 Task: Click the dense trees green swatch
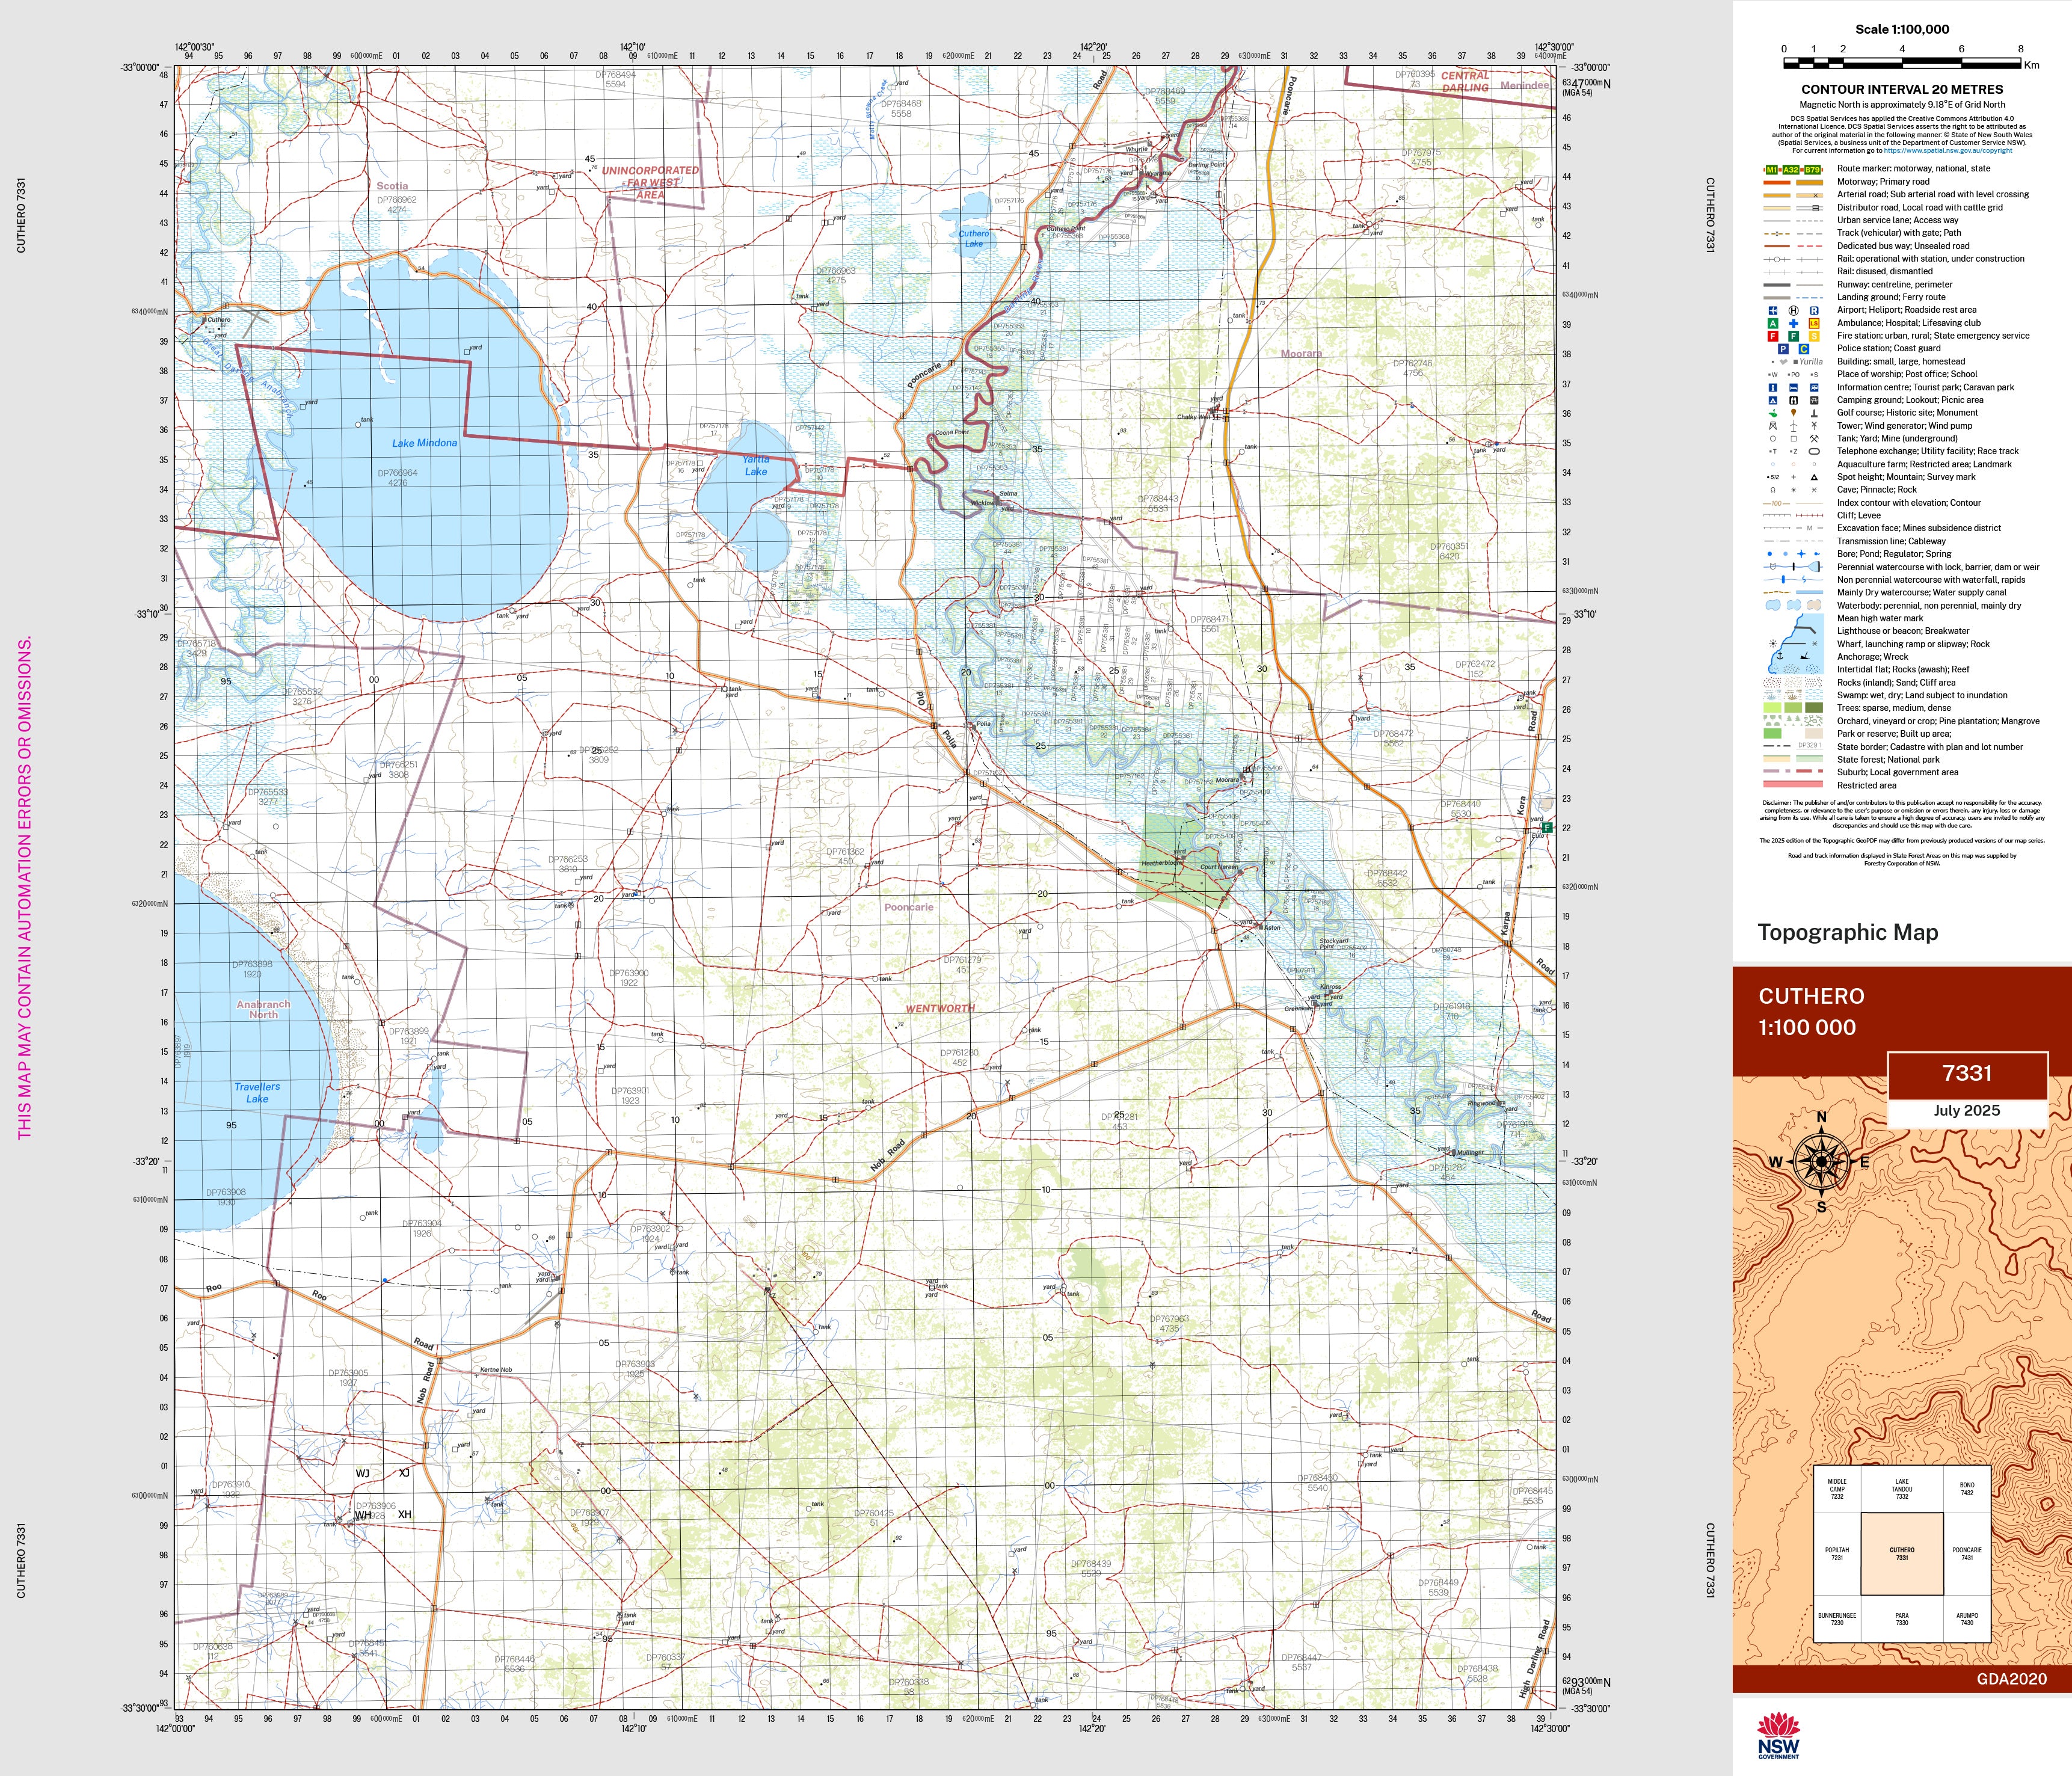pyautogui.click(x=1814, y=708)
